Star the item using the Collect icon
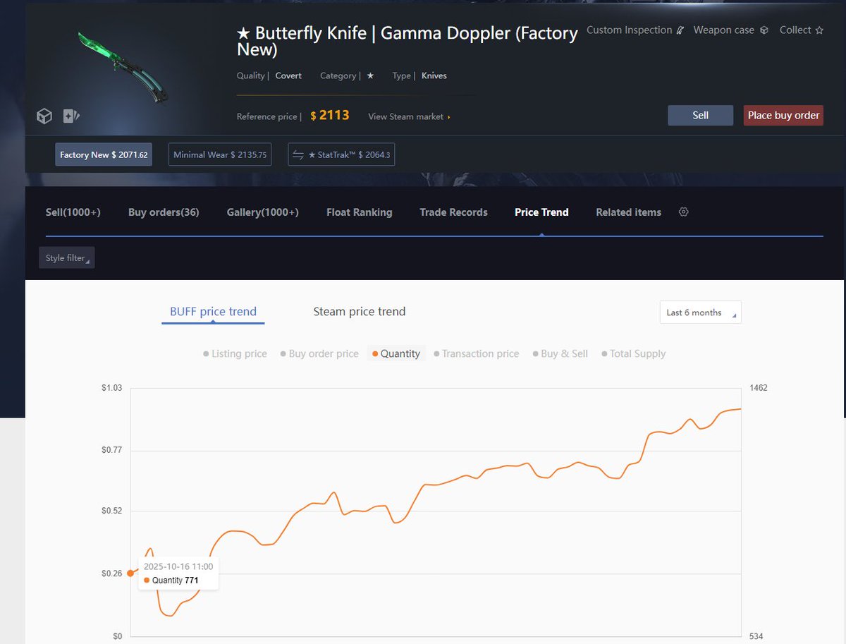Image resolution: width=846 pixels, height=644 pixels. (818, 30)
